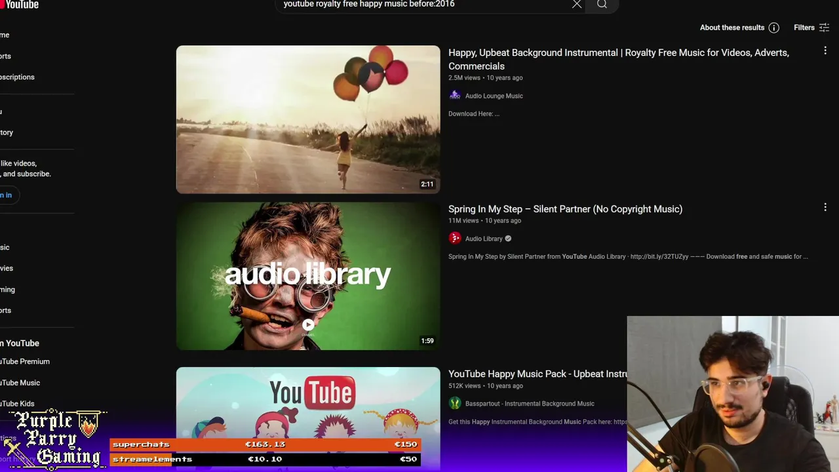Screen dimensions: 839x472
Task: Click the 'Download Here: ...' description text
Action: click(474, 114)
